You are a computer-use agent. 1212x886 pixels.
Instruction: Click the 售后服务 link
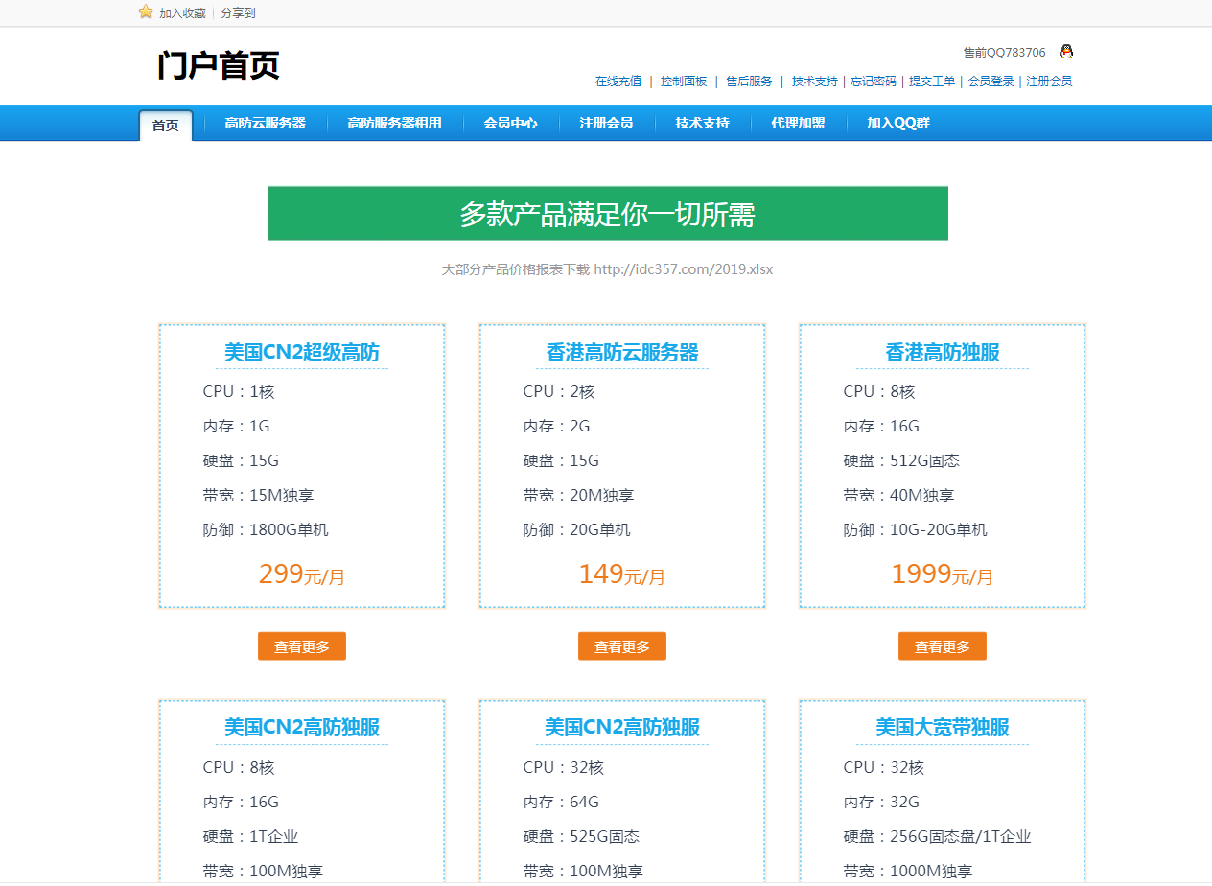click(x=749, y=82)
